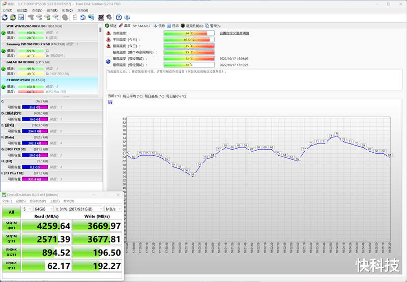Click the save icon above the temperature graph
407x282 pixels.
(110, 102)
